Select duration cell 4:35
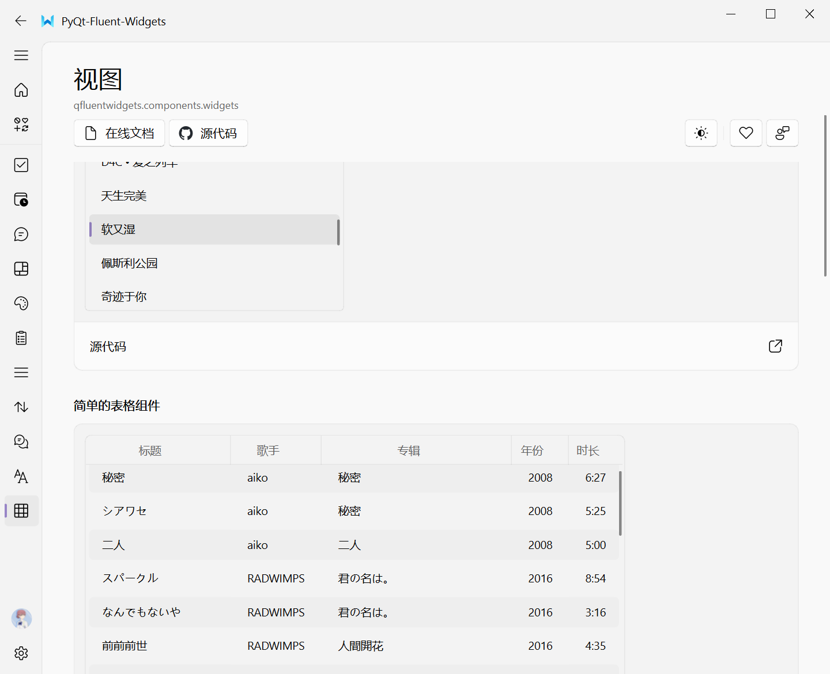Image resolution: width=830 pixels, height=674 pixels. click(595, 646)
